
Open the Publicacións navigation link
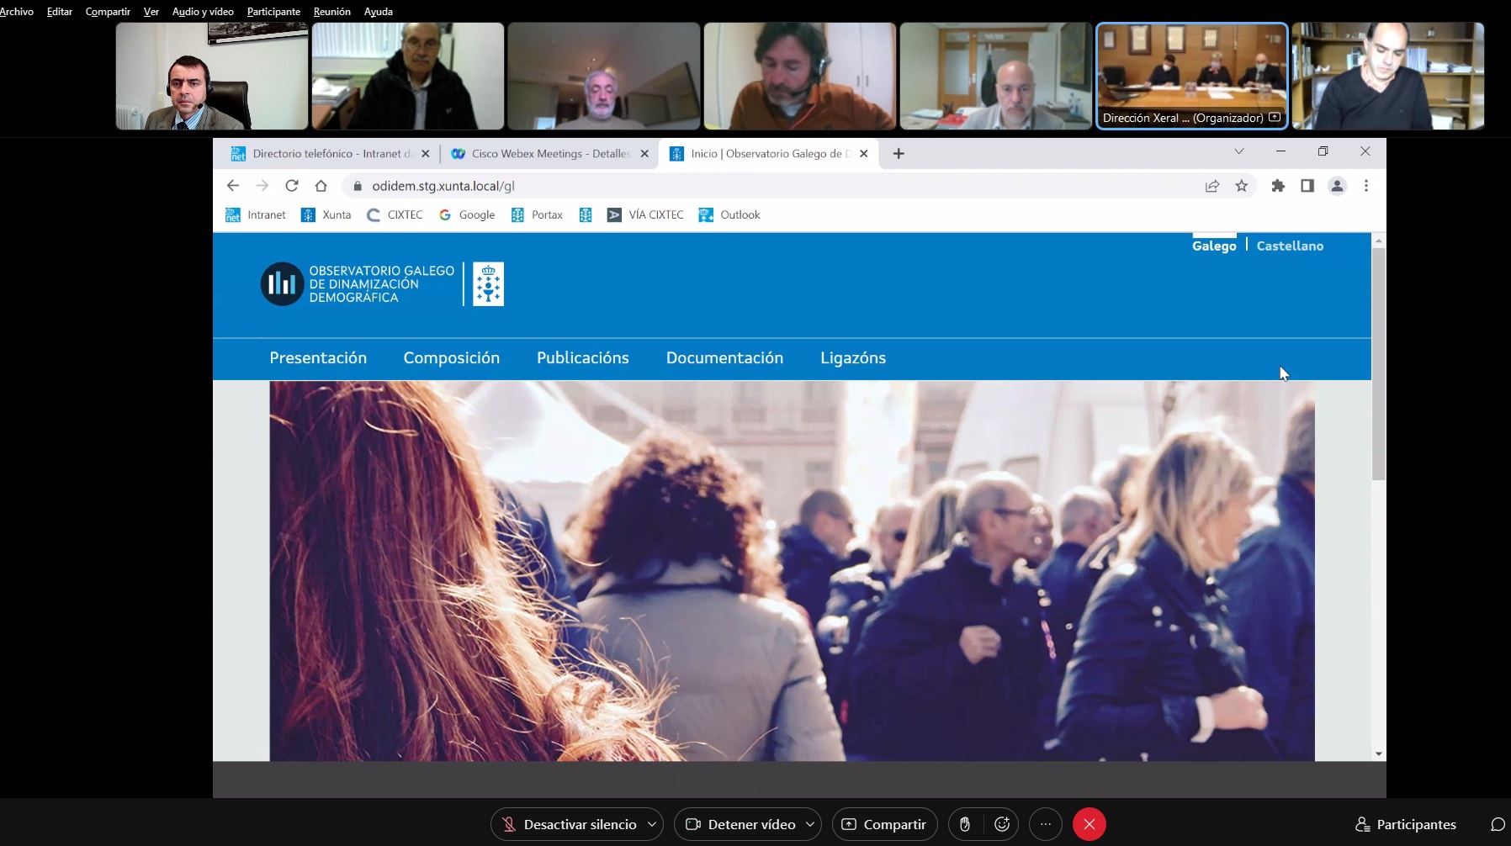click(x=582, y=358)
